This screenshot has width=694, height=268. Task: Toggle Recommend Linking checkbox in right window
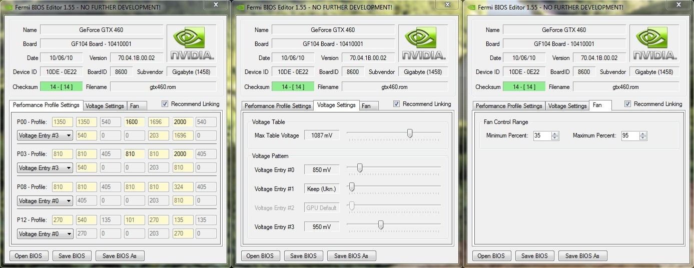click(x=628, y=104)
